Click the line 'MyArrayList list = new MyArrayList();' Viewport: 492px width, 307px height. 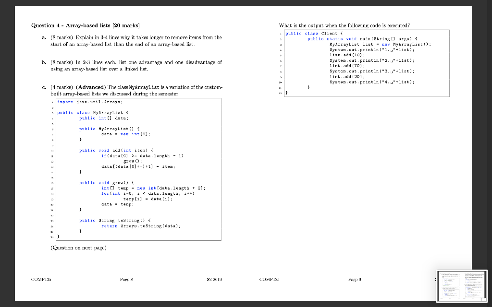click(x=380, y=44)
